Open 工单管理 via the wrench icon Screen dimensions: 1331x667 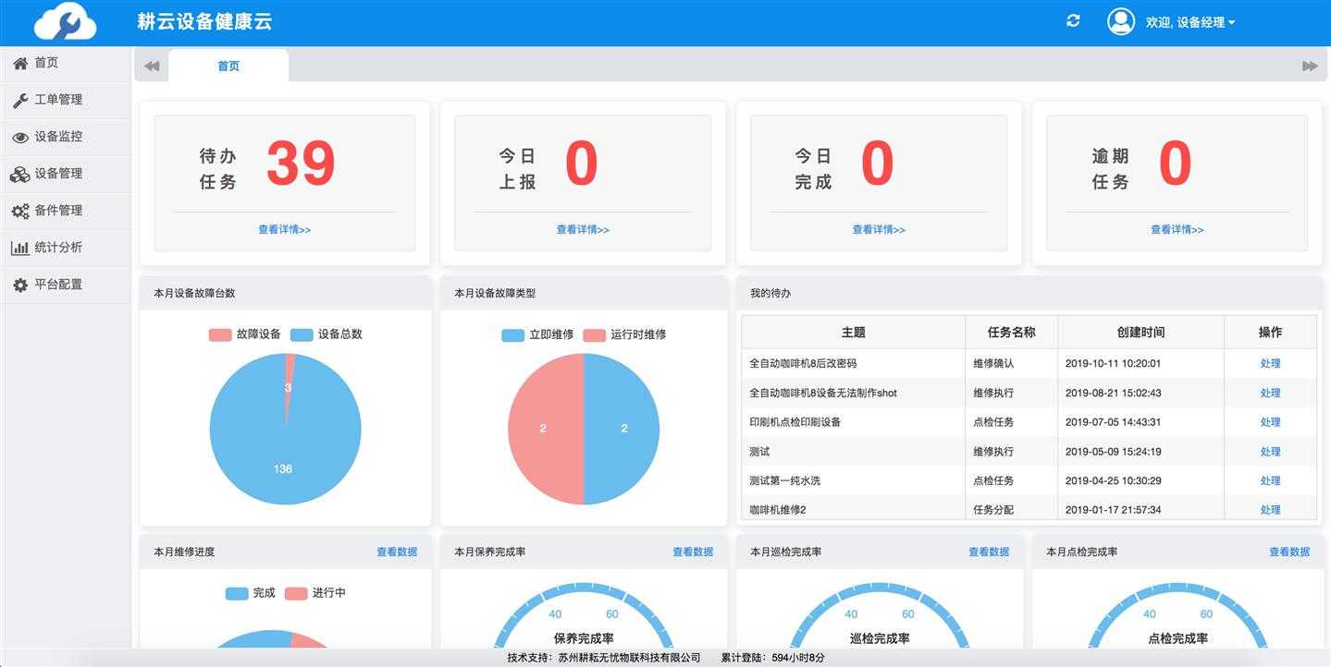pyautogui.click(x=20, y=100)
